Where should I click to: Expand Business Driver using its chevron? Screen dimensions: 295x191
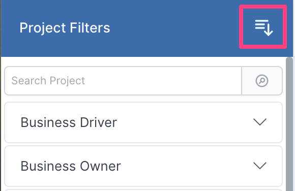click(x=260, y=122)
